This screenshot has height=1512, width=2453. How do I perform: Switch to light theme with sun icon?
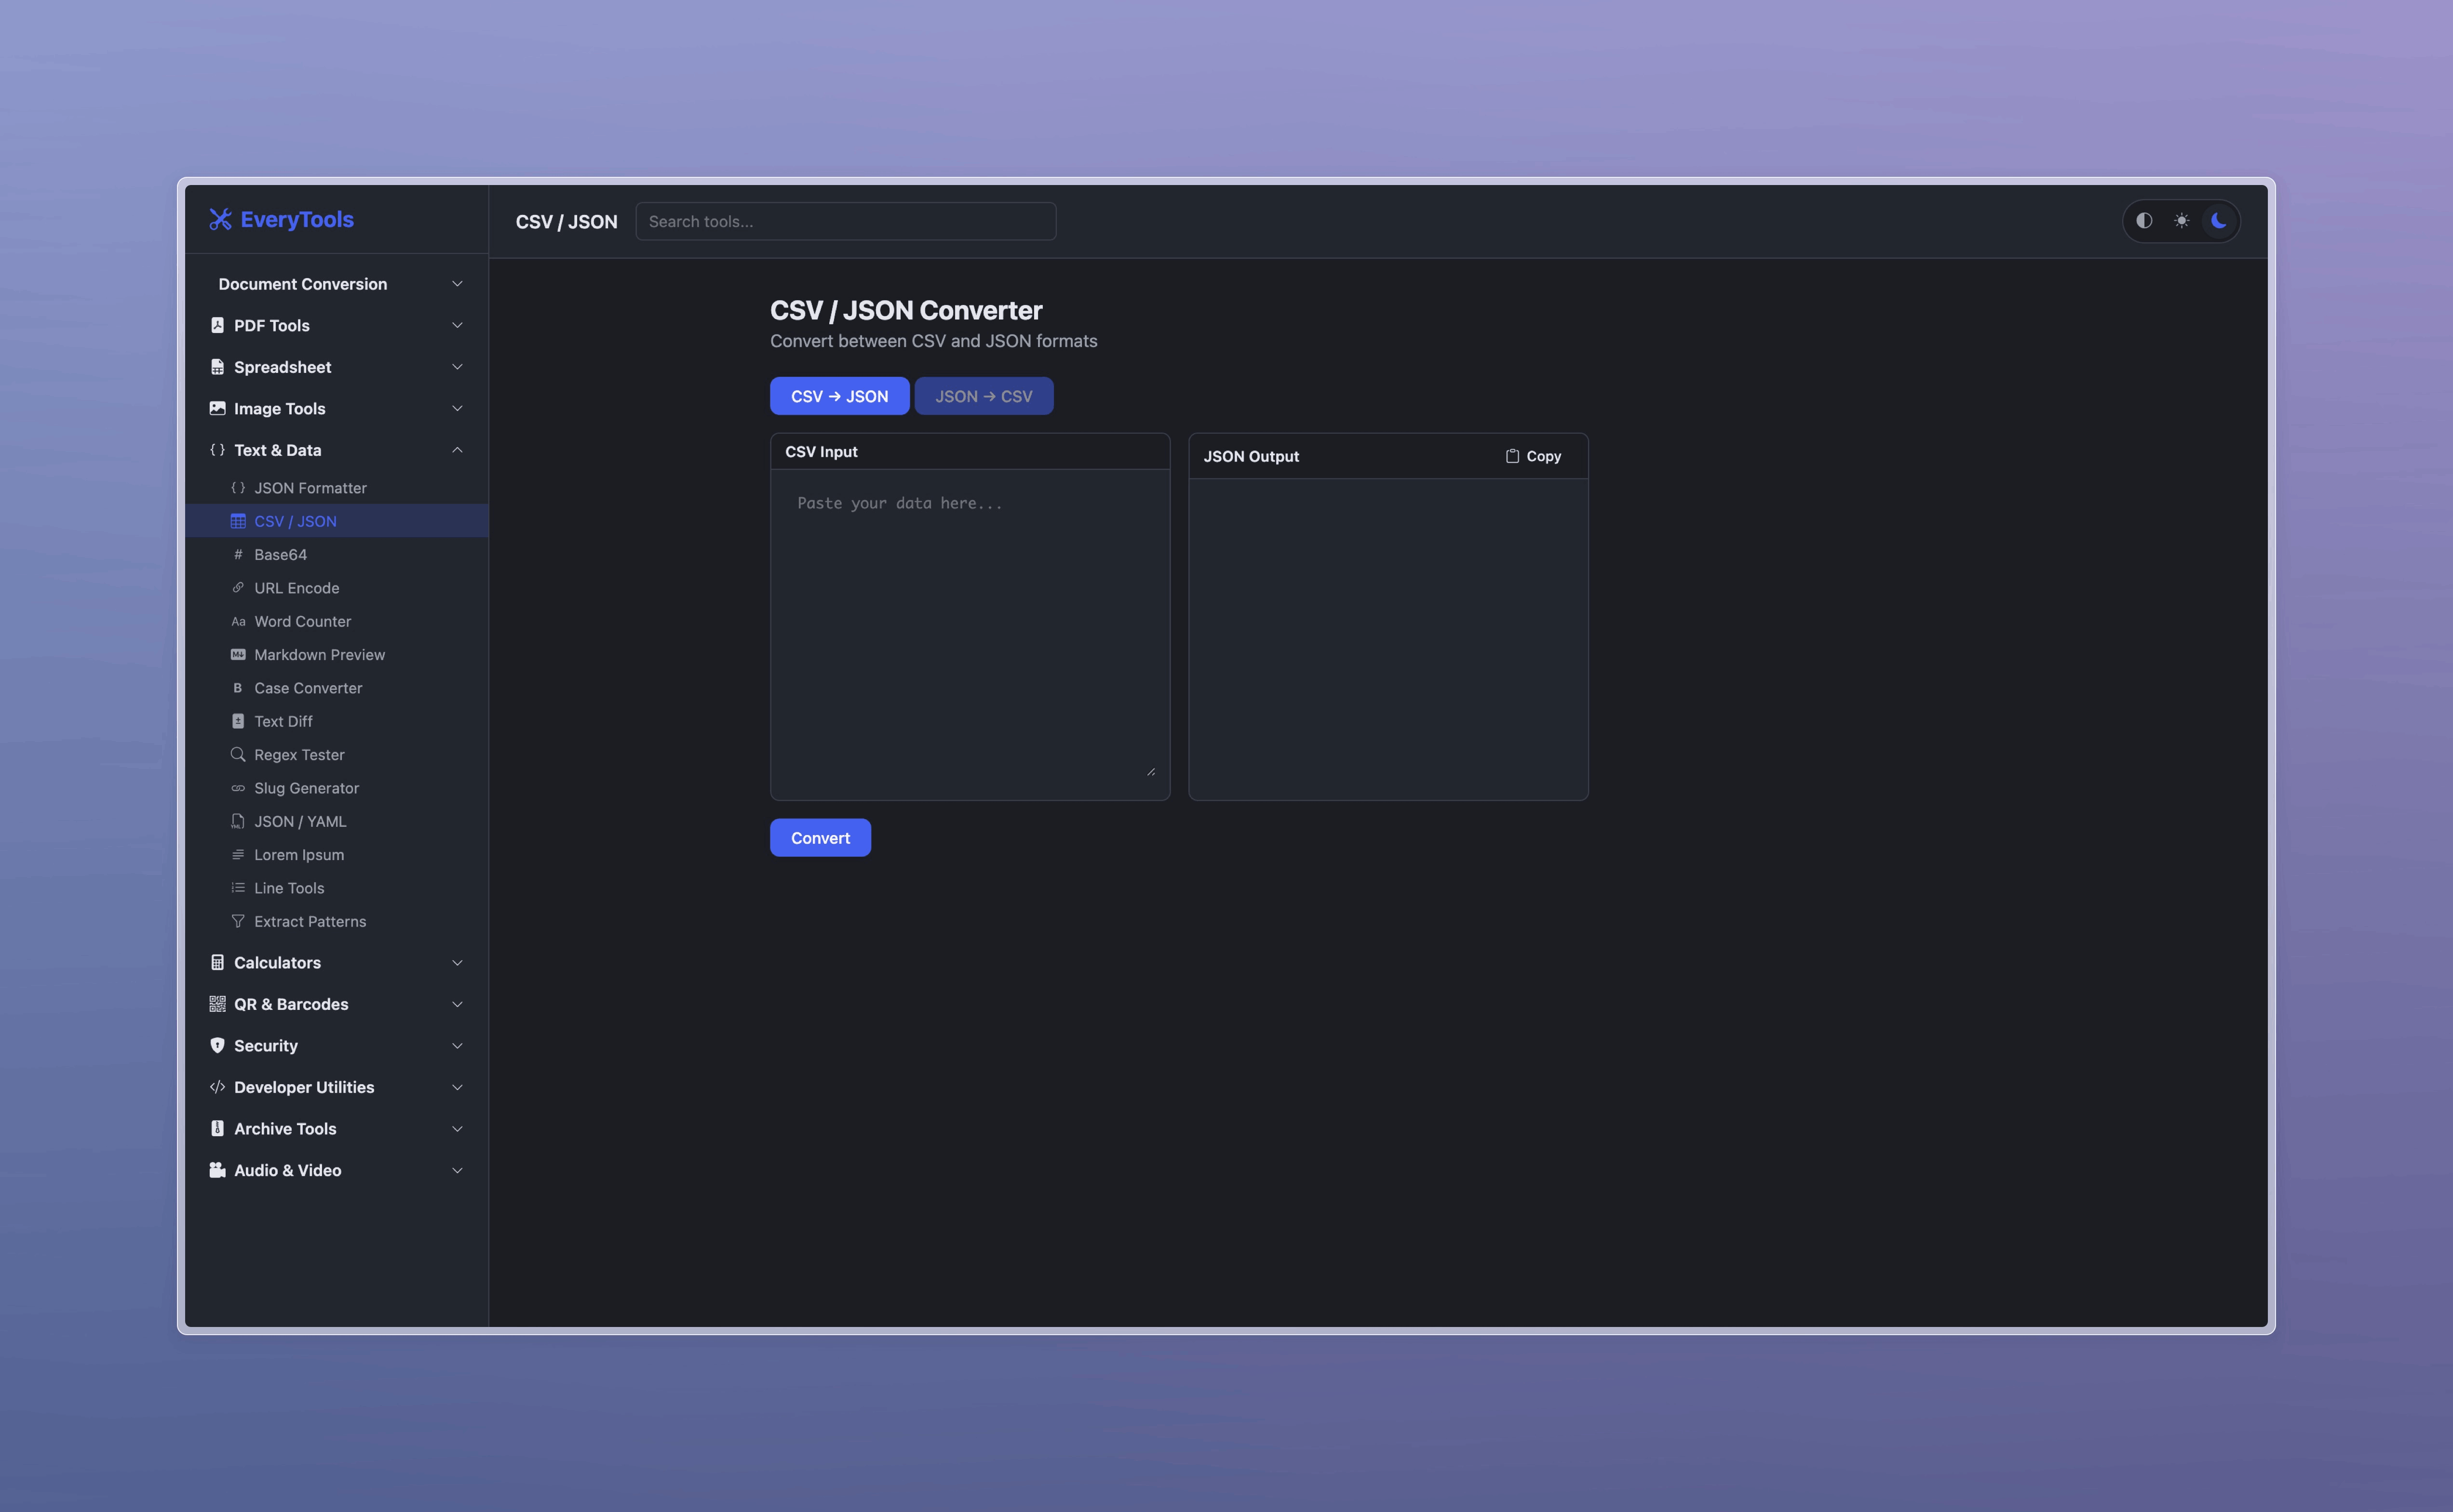2182,221
